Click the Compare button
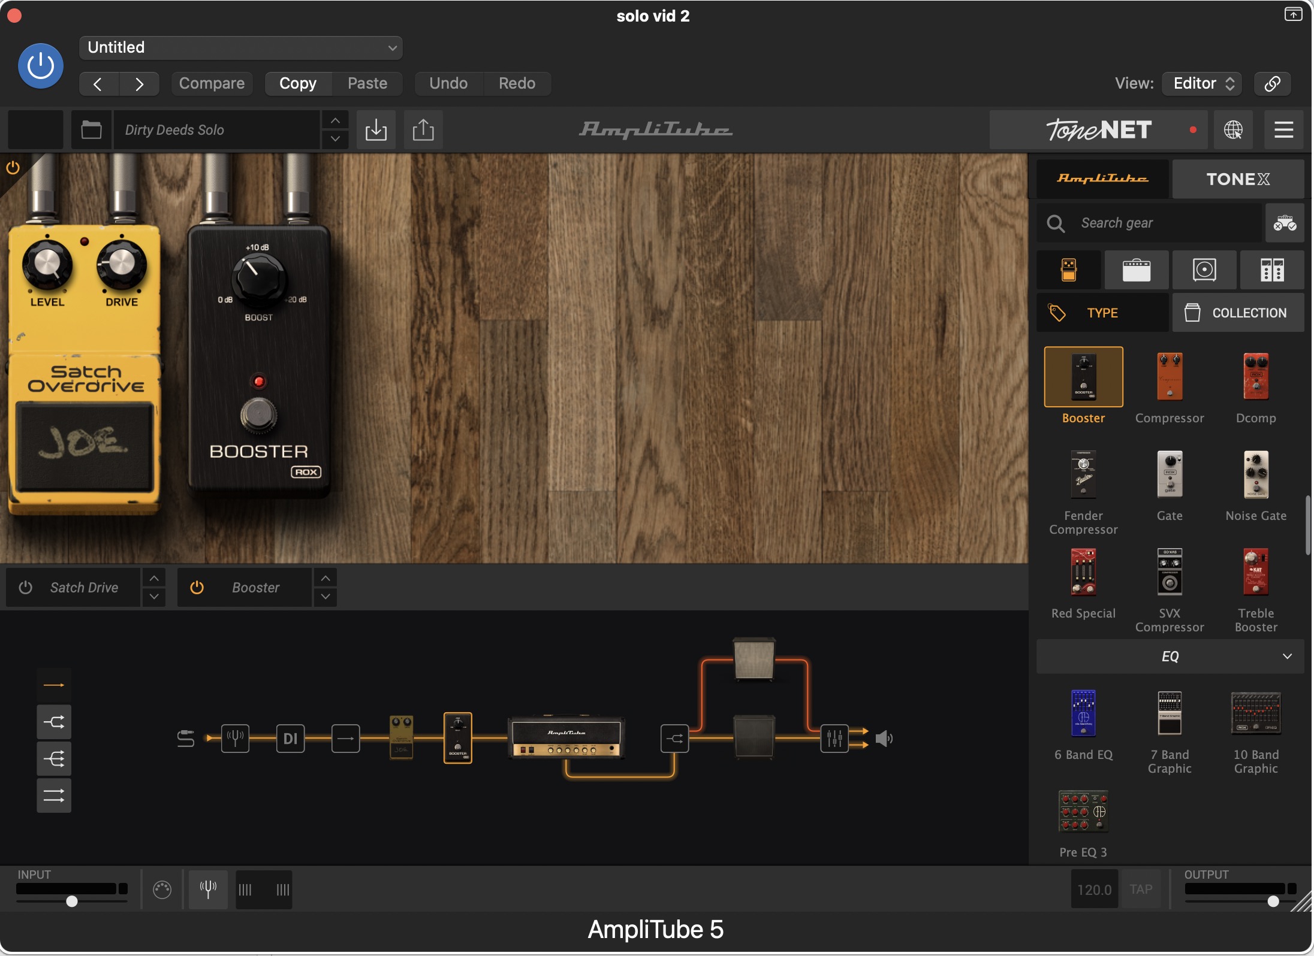The width and height of the screenshot is (1314, 956). point(212,83)
